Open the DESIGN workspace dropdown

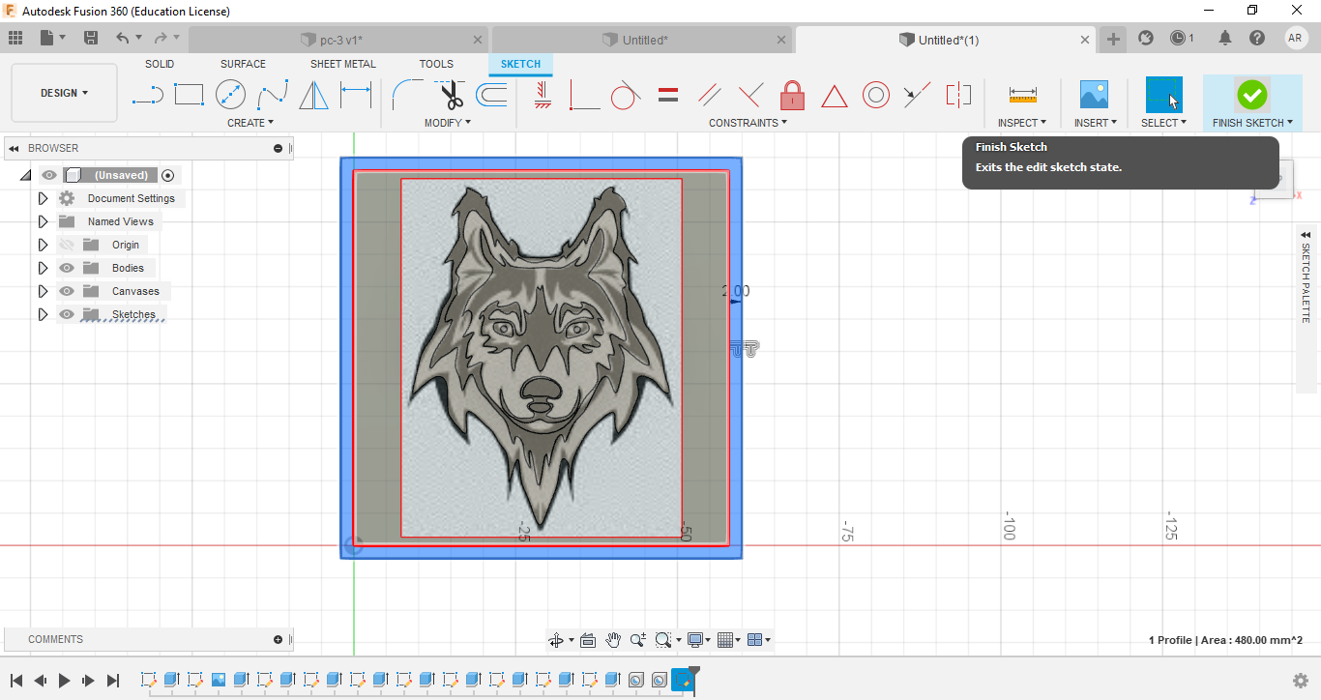tap(64, 93)
